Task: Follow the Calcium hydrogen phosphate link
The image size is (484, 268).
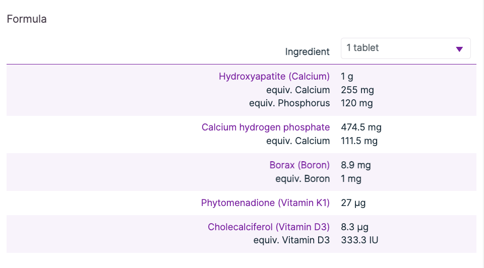Action: pyautogui.click(x=265, y=127)
